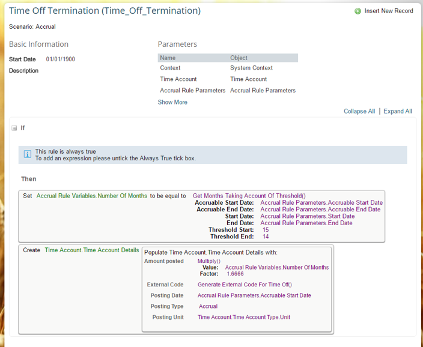
Task: Select Threshold Start value 15
Action: click(266, 230)
